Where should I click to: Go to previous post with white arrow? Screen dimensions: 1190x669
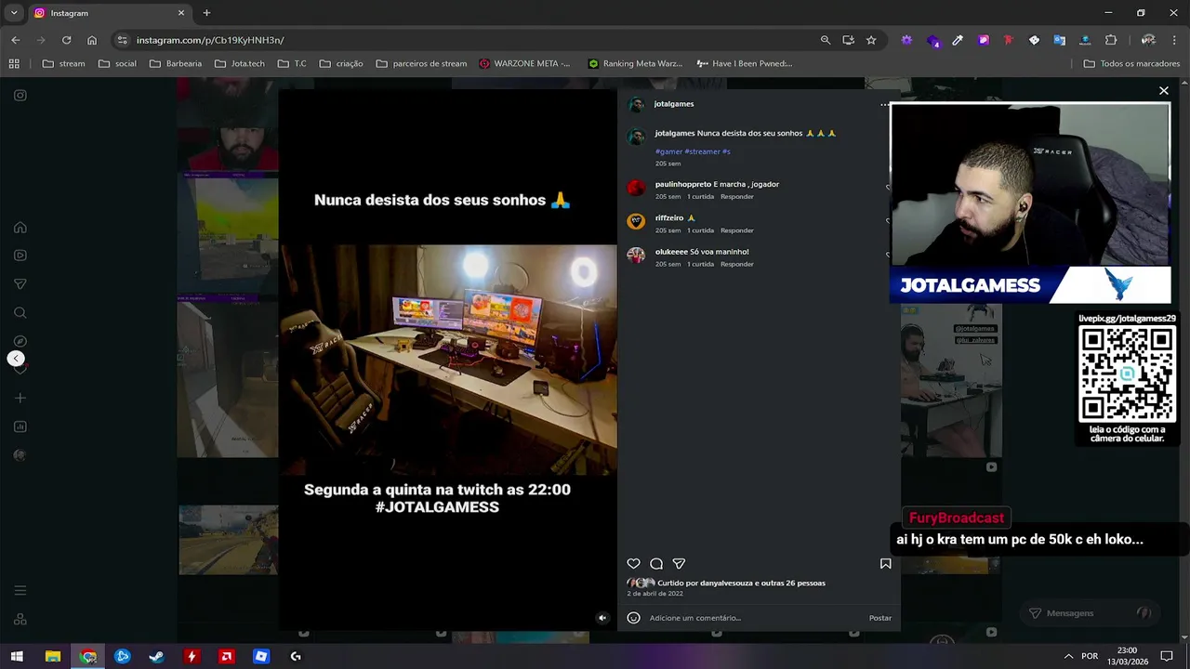point(16,359)
